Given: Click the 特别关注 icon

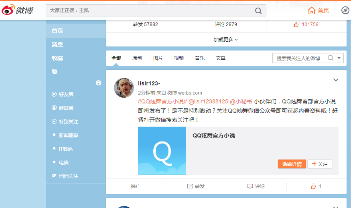Looking at the screenshot, I should coord(54,121).
